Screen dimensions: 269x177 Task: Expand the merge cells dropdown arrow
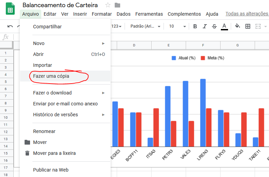tap(266, 26)
